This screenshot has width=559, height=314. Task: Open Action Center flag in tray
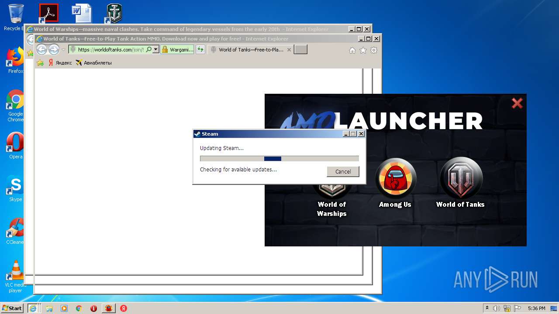[517, 308]
